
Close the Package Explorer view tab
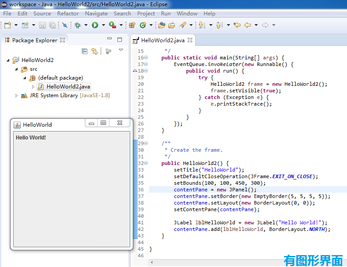tap(62, 40)
